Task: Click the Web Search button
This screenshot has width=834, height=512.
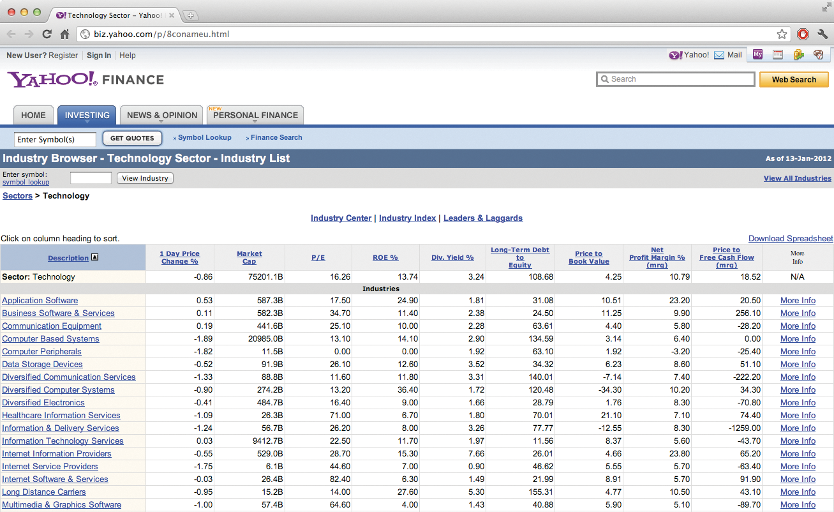Action: coord(794,79)
